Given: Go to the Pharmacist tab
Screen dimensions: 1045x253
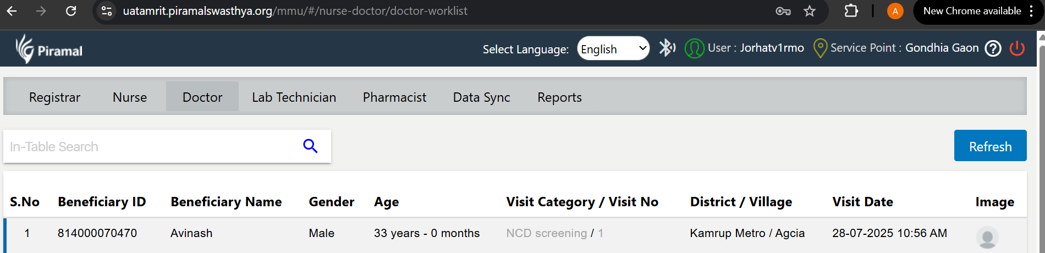Looking at the screenshot, I should pos(394,97).
